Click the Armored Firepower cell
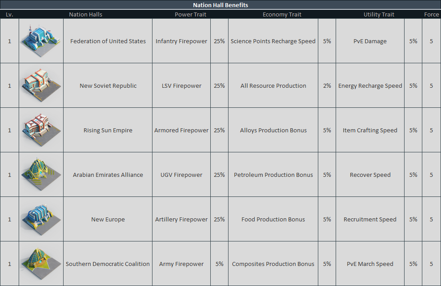 (181, 130)
